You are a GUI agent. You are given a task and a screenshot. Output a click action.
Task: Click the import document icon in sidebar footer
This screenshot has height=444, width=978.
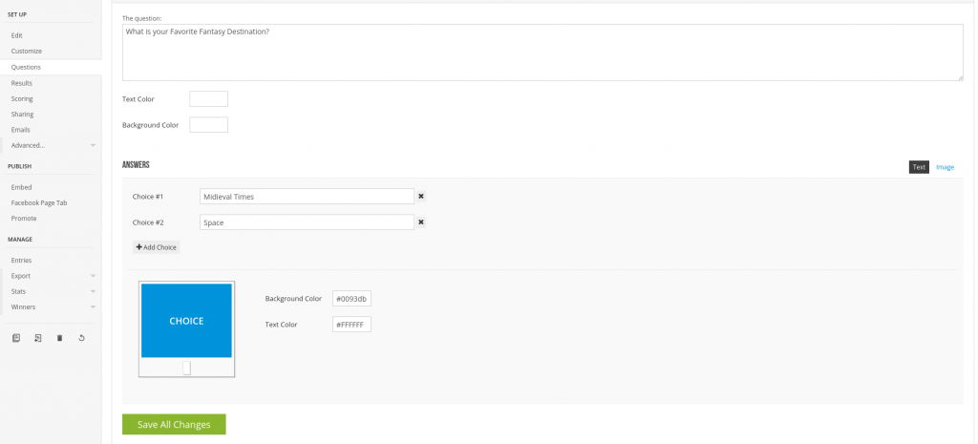38,338
